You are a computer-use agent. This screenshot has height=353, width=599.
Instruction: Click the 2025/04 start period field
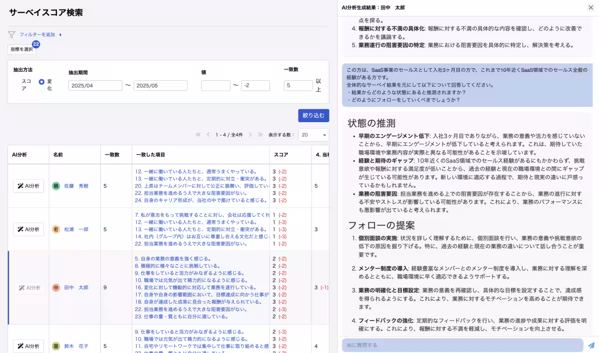[95, 85]
